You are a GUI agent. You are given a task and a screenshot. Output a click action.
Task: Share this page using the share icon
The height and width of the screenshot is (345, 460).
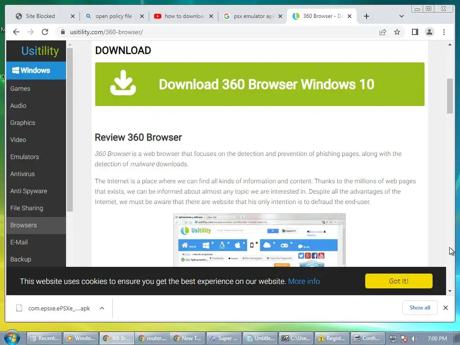click(x=383, y=32)
